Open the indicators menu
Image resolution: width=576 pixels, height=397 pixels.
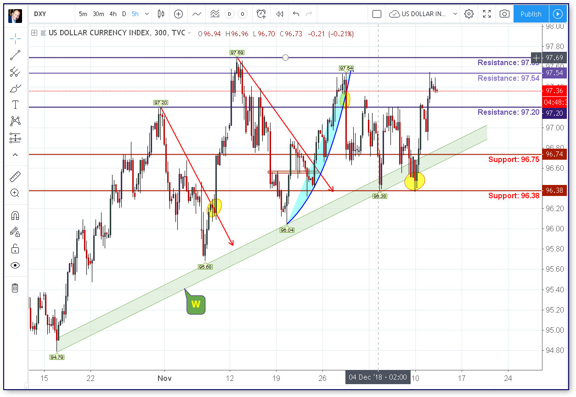(x=197, y=14)
